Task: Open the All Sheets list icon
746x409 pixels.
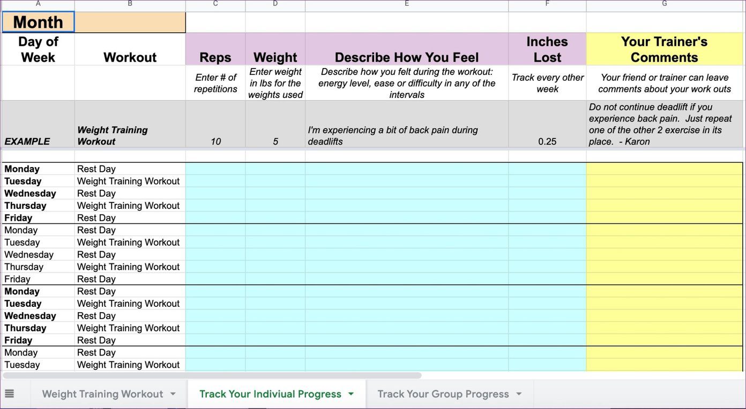Action: [x=9, y=394]
